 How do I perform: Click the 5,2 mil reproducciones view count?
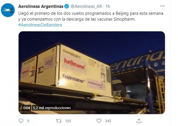52,108
